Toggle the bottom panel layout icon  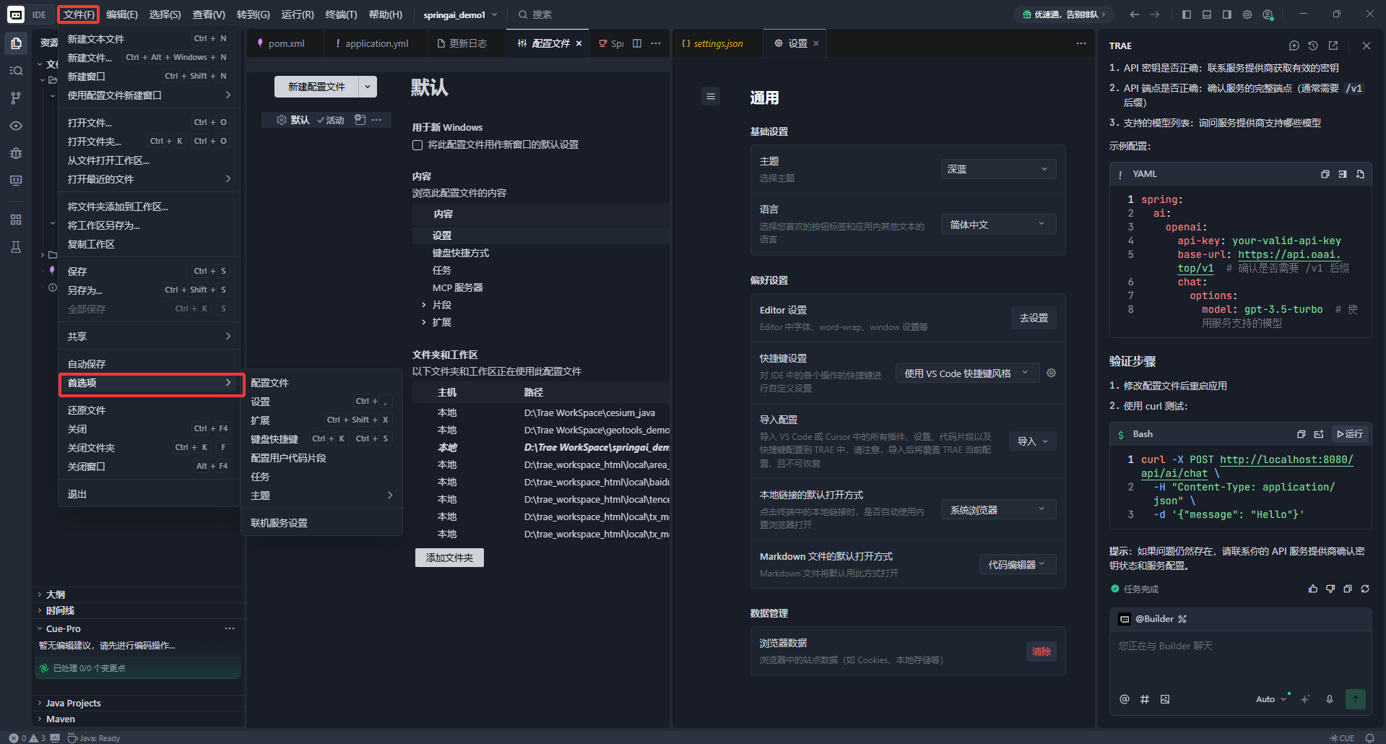click(x=1207, y=14)
